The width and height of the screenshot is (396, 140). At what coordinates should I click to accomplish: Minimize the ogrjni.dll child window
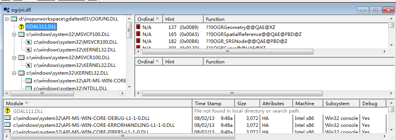(x=363, y=10)
